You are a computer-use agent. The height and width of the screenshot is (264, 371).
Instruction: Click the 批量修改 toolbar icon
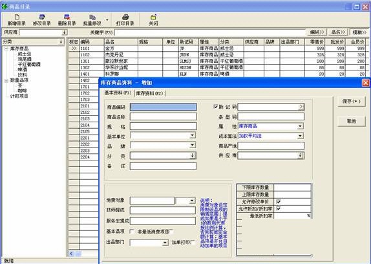[92, 17]
